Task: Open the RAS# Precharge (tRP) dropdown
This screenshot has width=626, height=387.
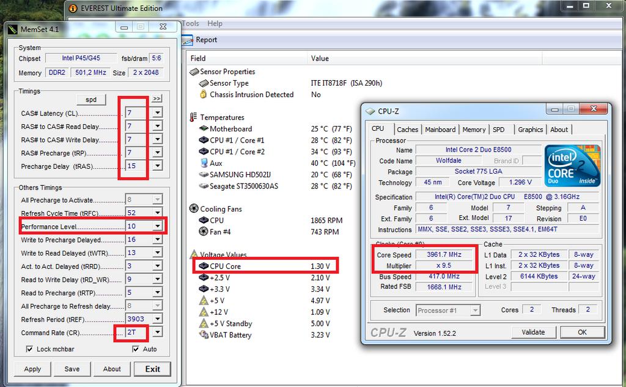Action: [158, 153]
